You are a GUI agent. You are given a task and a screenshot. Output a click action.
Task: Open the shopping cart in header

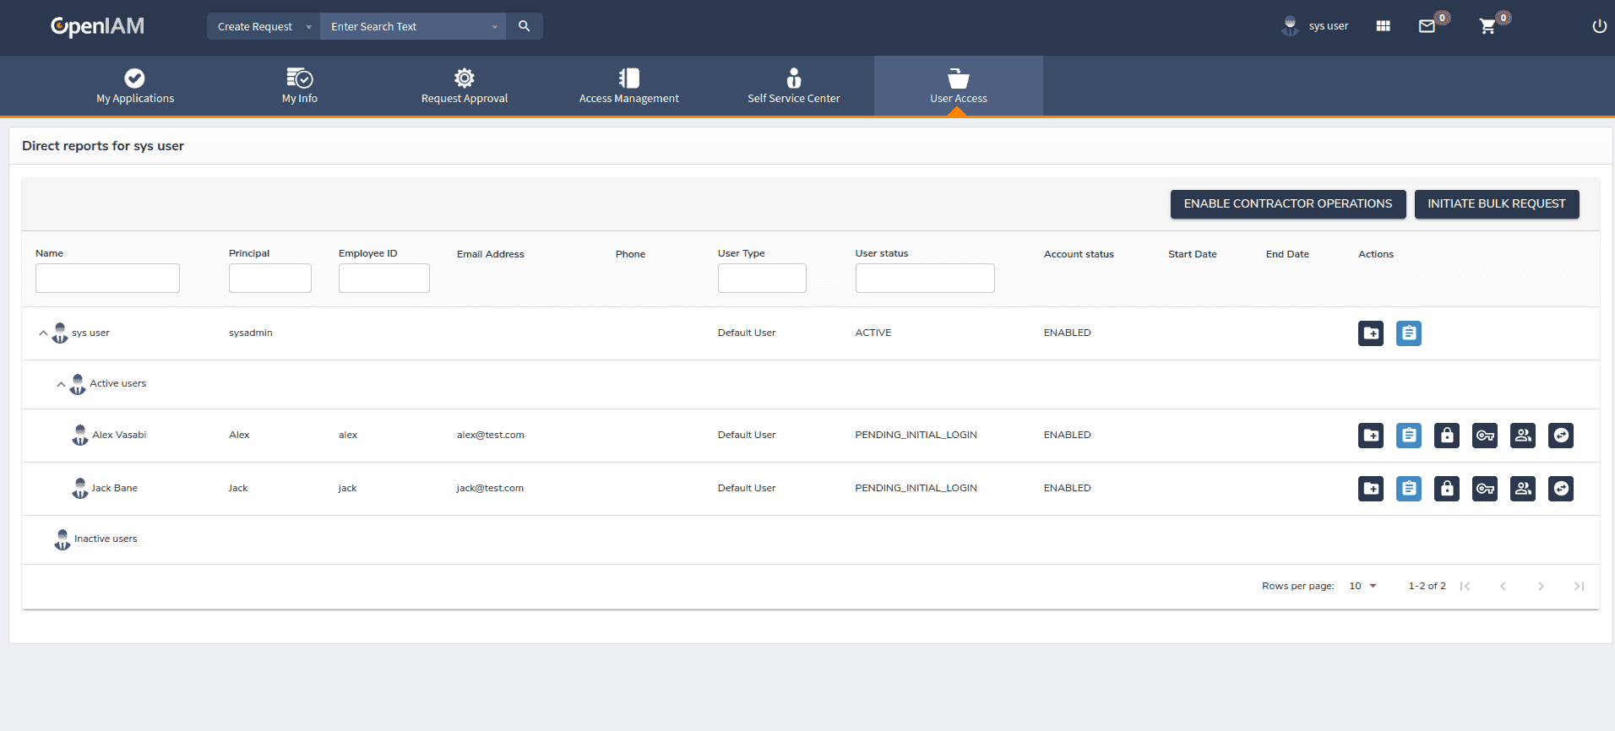tap(1487, 27)
